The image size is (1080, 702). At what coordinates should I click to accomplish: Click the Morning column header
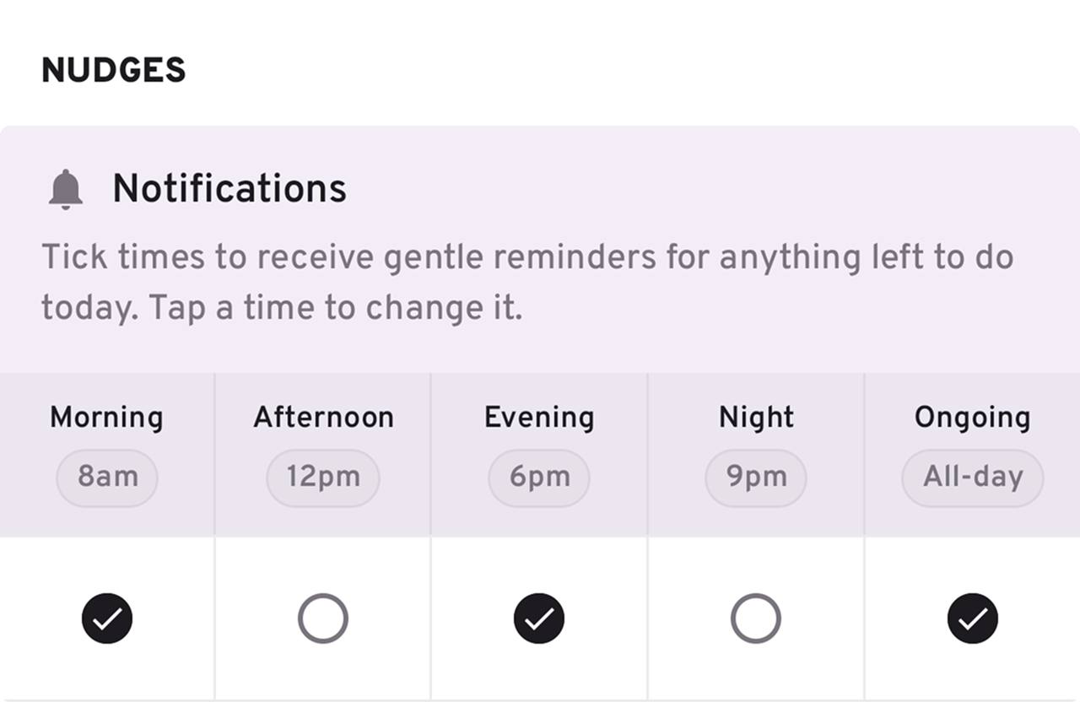[x=106, y=417]
